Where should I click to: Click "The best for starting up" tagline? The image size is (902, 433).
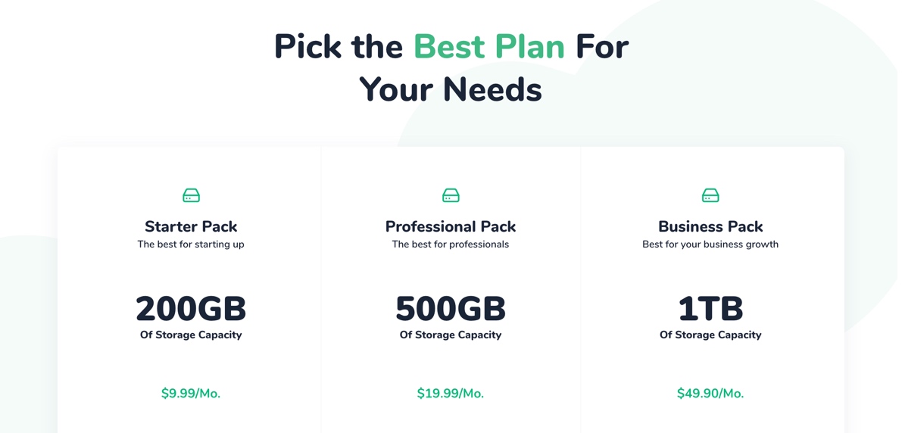point(191,245)
